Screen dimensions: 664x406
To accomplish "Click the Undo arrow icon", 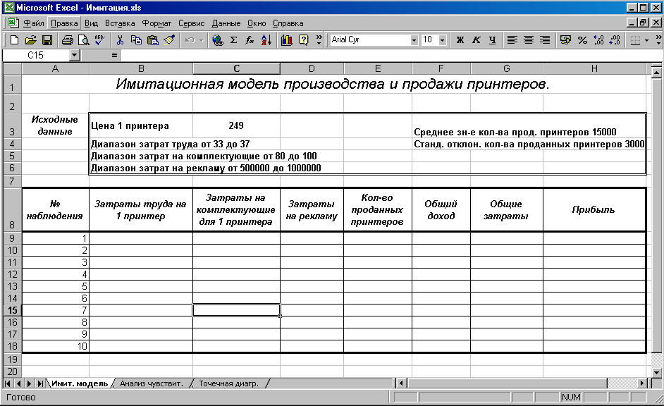I will click(190, 40).
